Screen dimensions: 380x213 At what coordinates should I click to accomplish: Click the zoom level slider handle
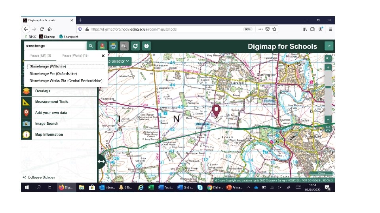(x=328, y=87)
